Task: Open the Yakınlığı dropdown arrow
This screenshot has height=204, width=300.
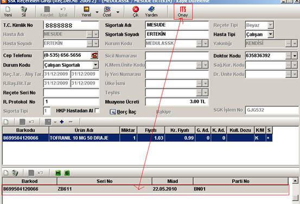Action: pos(295,43)
